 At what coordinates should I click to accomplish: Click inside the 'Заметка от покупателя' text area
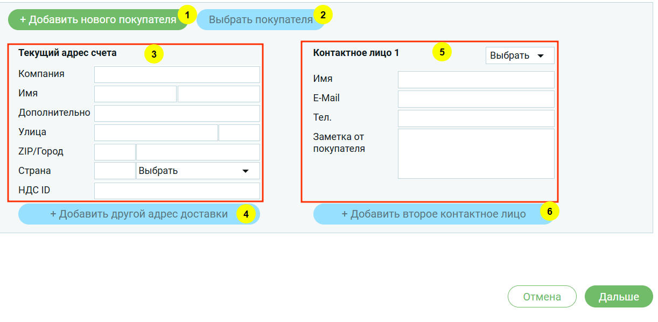click(476, 153)
